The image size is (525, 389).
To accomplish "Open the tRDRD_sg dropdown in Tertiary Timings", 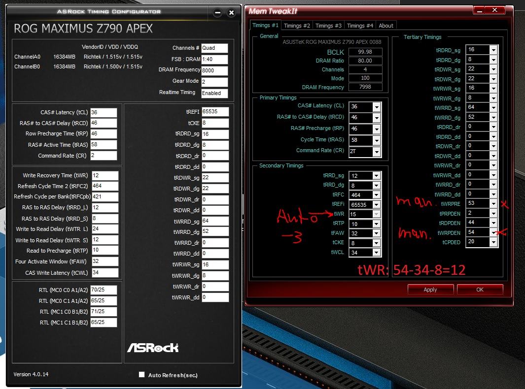I will (x=493, y=50).
